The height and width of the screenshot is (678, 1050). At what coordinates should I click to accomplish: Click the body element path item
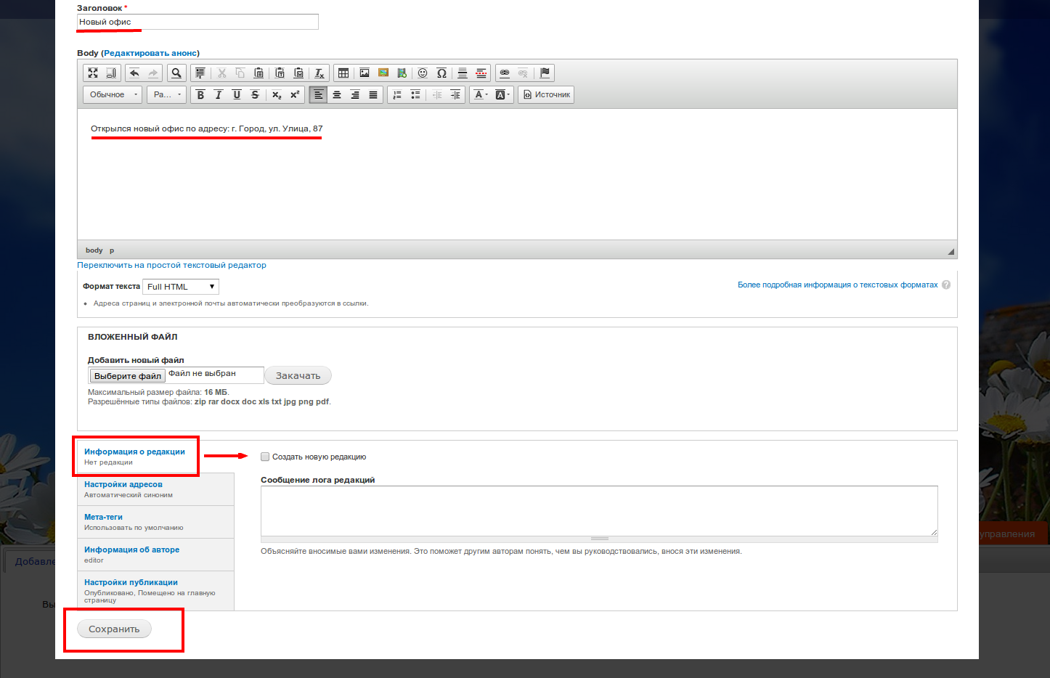pyautogui.click(x=94, y=250)
